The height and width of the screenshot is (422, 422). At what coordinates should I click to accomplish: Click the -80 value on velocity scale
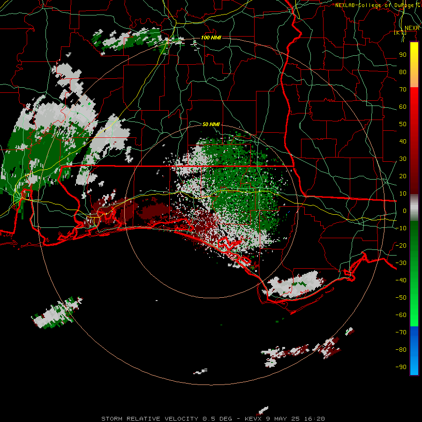click(x=401, y=350)
